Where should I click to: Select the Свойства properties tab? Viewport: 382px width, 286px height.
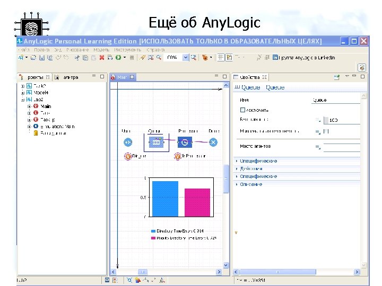(250, 77)
